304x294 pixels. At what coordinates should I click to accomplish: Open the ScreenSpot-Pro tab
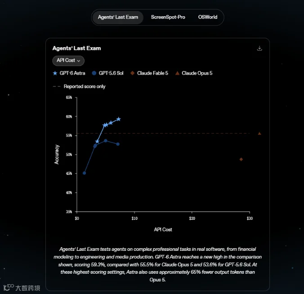(168, 17)
